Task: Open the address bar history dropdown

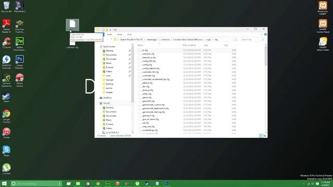Action: point(232,39)
